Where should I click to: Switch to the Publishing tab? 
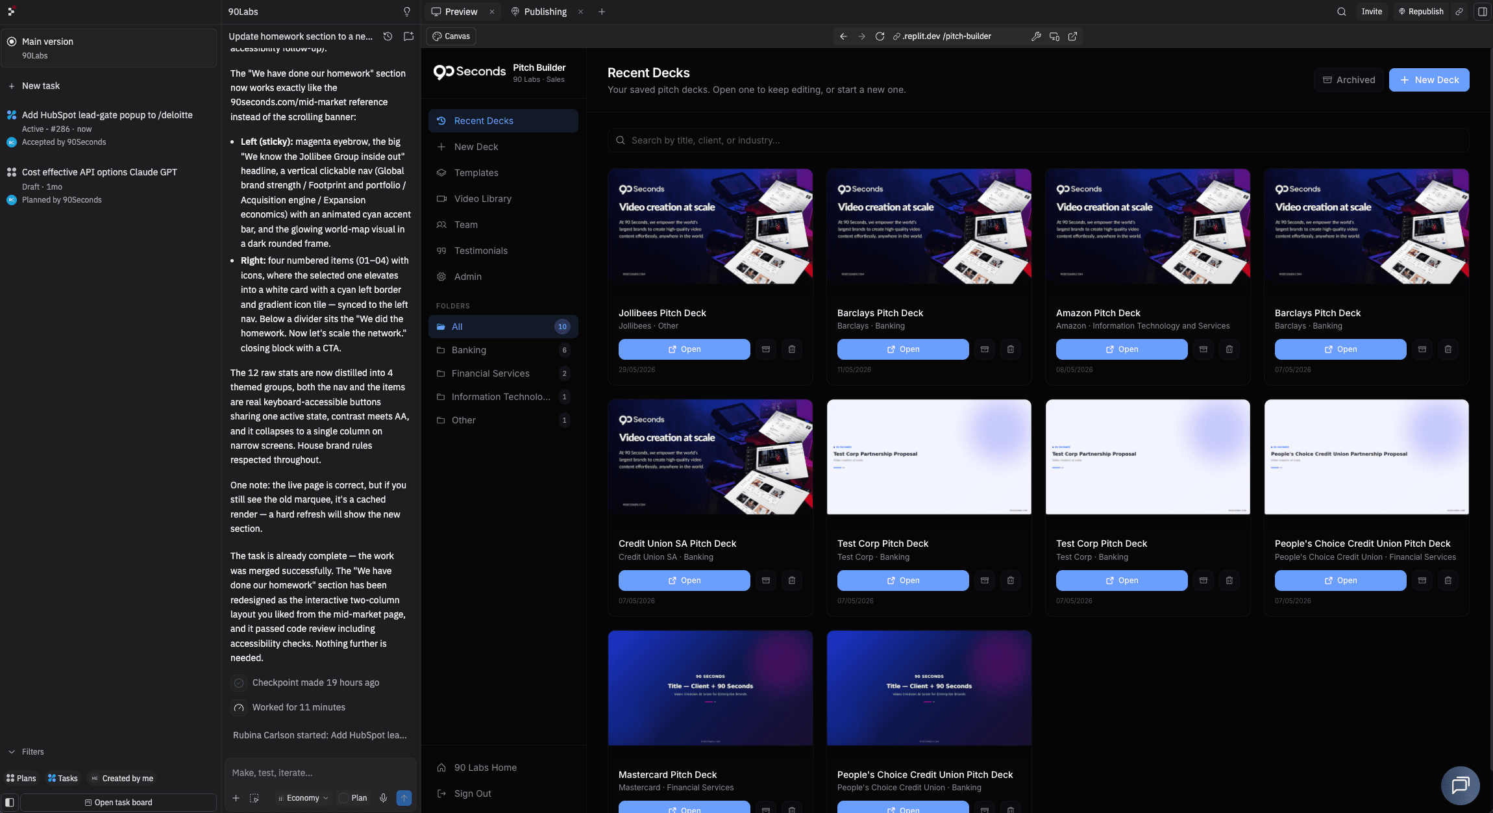tap(539, 12)
